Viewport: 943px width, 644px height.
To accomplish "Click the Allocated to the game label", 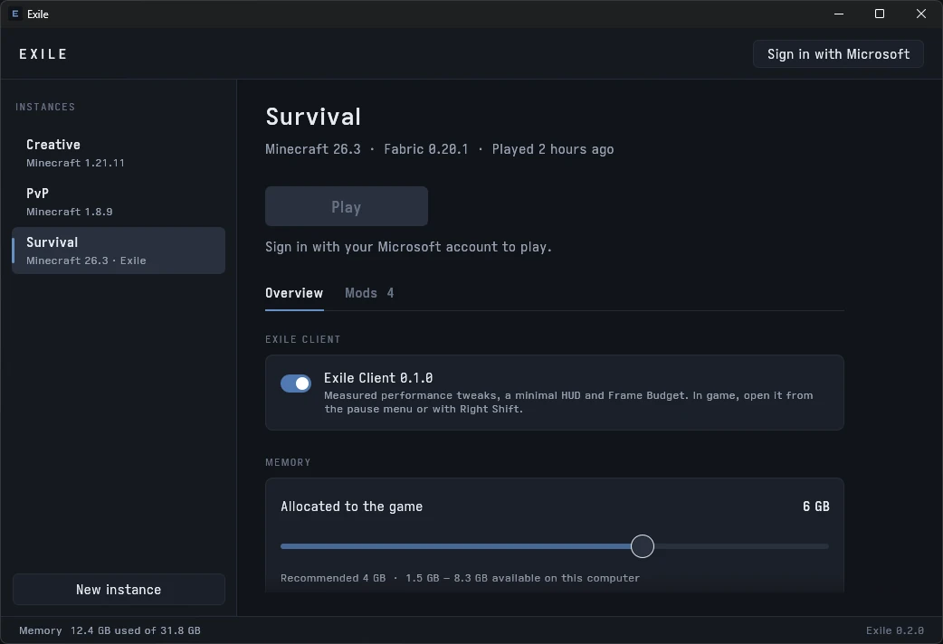I will (x=351, y=507).
